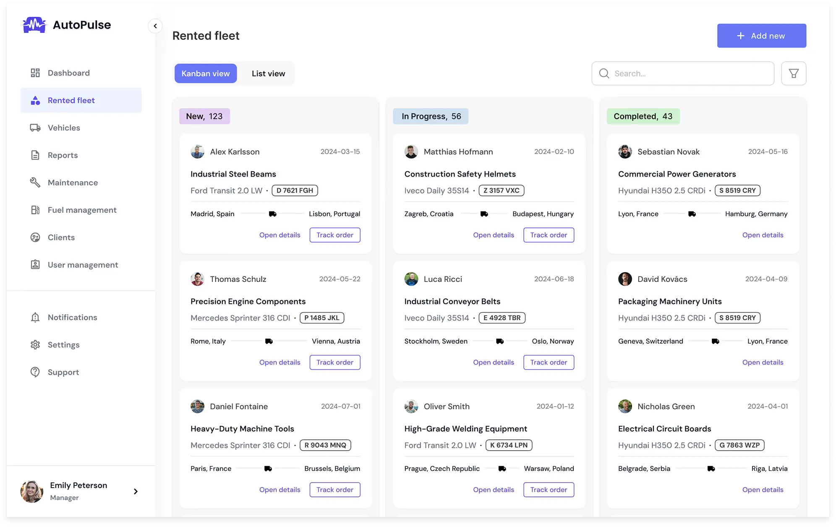Open details for Sebastian Novak's order
Screen dimensions: 836x527
[763, 235]
